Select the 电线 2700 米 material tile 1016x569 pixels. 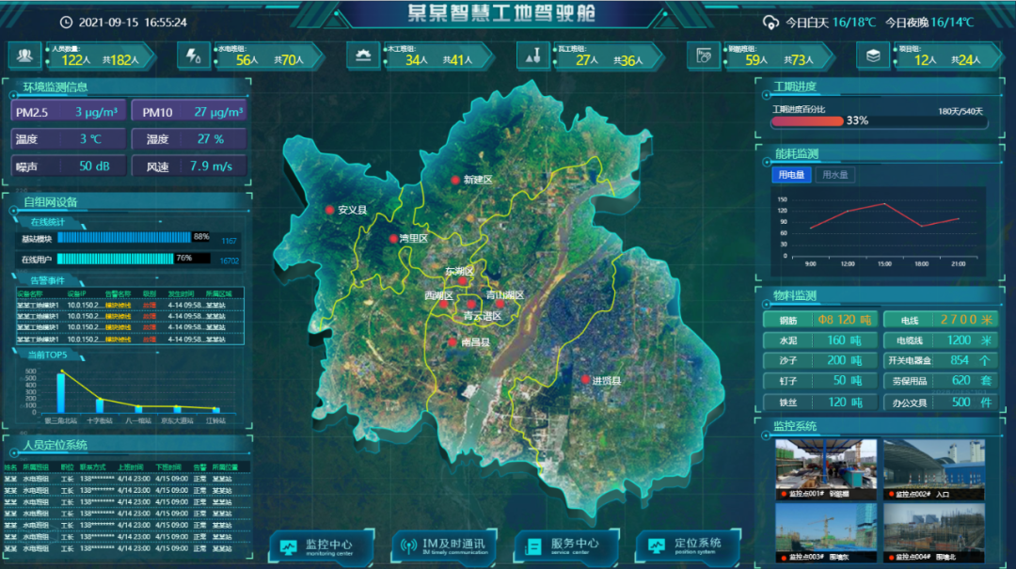click(940, 320)
